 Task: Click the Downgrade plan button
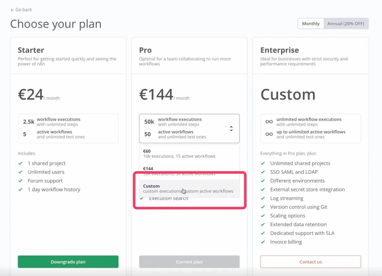68,261
